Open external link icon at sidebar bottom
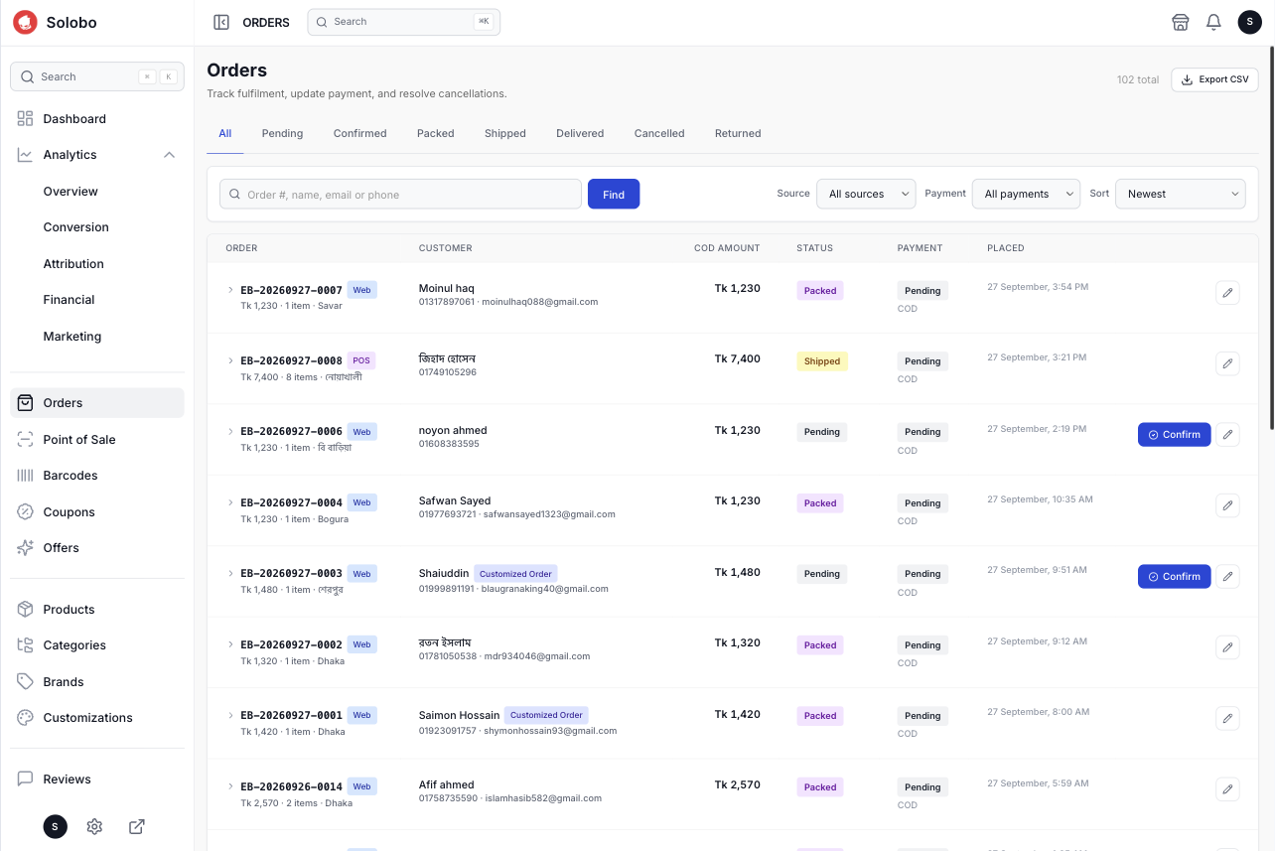 click(x=137, y=826)
